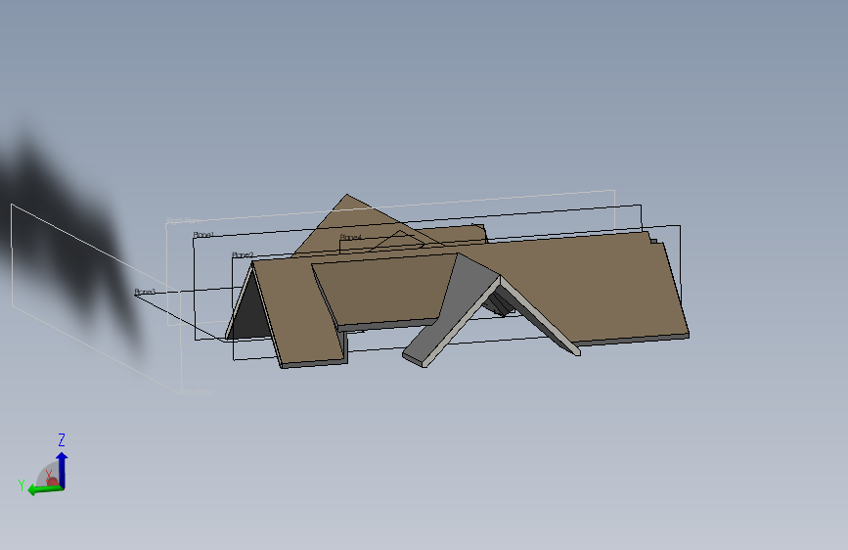
Task: Select the Plane2 label in viewport
Action: click(x=243, y=255)
